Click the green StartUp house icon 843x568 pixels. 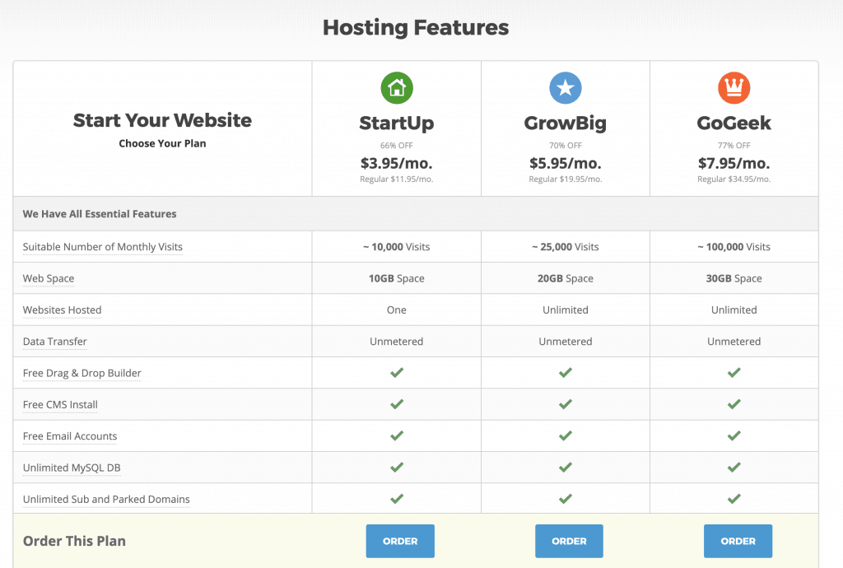[x=397, y=88]
